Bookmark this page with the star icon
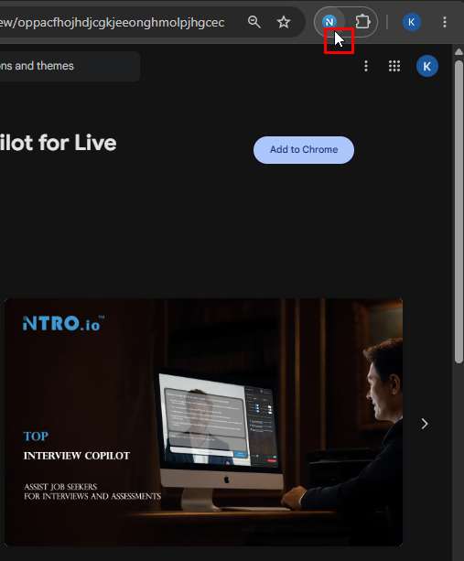This screenshot has width=464, height=561. pyautogui.click(x=284, y=22)
